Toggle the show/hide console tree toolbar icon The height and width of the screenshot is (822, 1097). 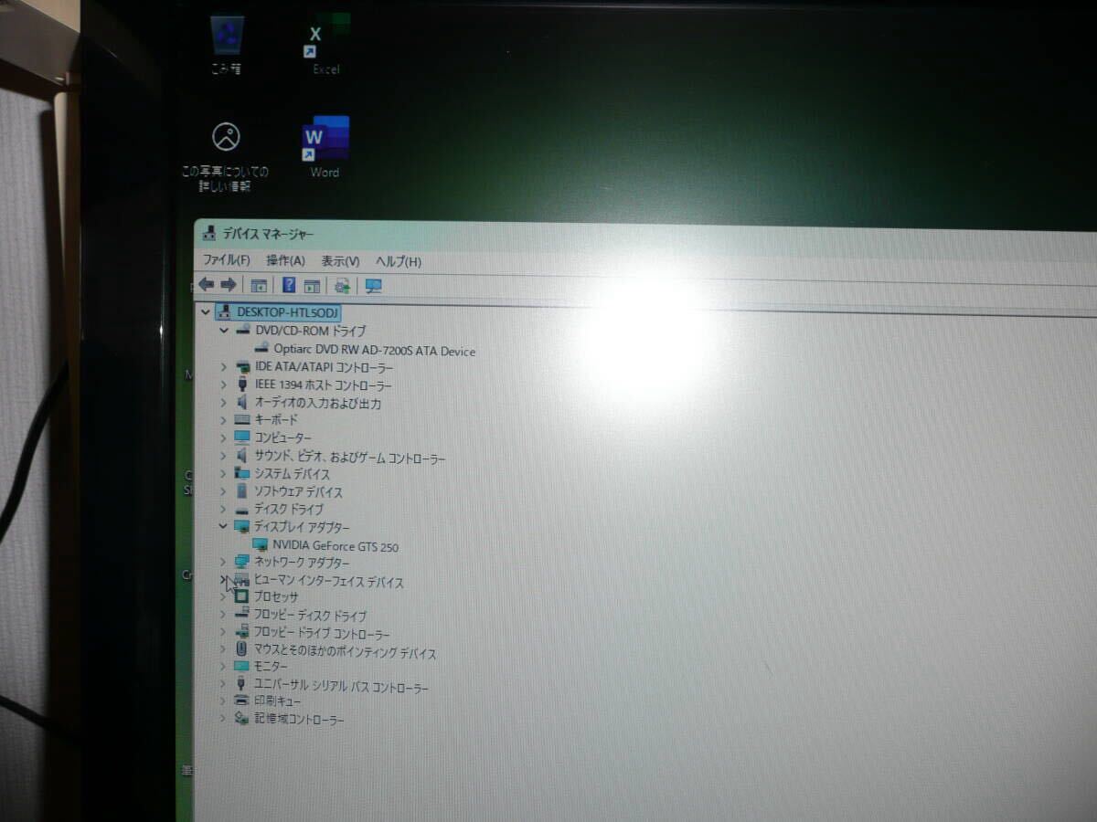259,286
